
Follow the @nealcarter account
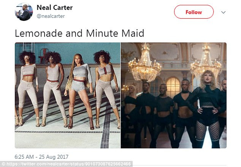pos(193,12)
